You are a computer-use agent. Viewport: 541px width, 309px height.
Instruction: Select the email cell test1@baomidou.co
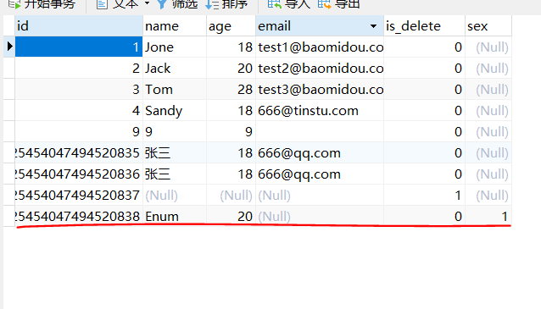pyautogui.click(x=320, y=47)
